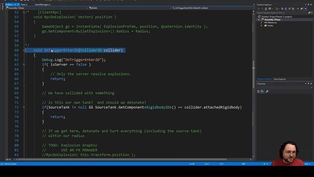
Task: Click the Property Pages wrench in Properties panel
Action: tap(267, 91)
